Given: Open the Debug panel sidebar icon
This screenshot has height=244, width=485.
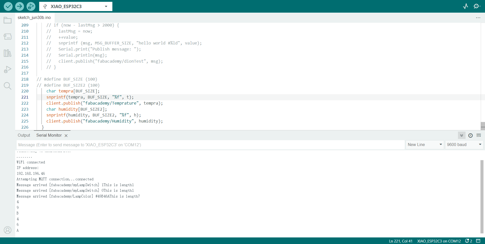Looking at the screenshot, I should pyautogui.click(x=8, y=69).
